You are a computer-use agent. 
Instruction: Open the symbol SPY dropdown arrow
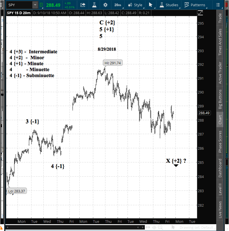tap(35, 5)
